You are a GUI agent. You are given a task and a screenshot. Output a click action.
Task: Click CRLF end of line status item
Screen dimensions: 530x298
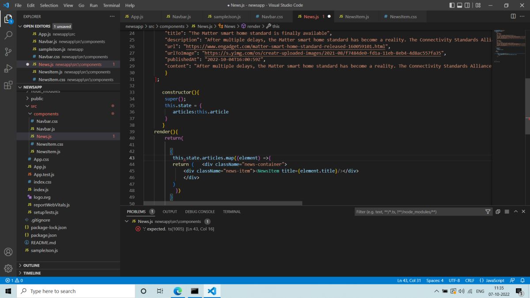tap(469, 280)
